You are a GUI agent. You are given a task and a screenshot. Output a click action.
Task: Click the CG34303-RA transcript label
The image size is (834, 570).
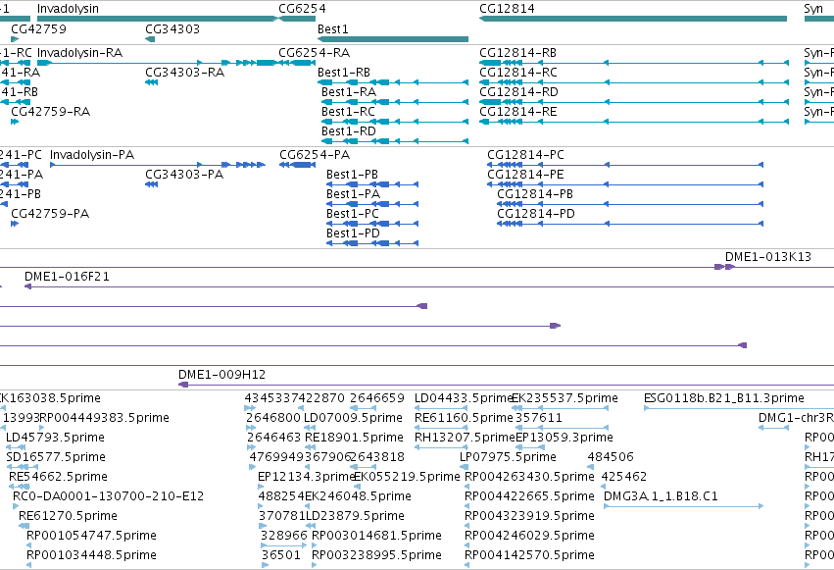pyautogui.click(x=184, y=73)
